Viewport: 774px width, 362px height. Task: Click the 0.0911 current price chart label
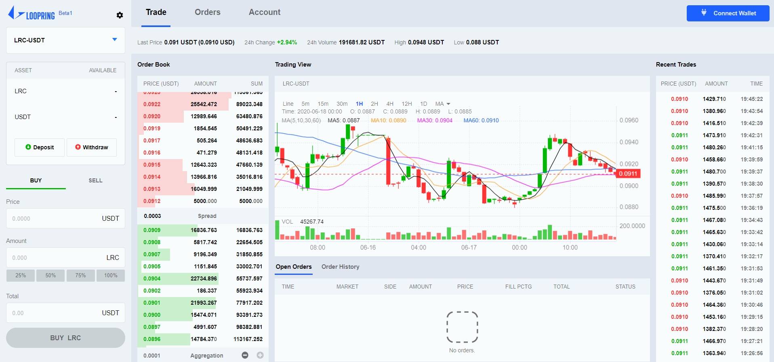(x=628, y=174)
